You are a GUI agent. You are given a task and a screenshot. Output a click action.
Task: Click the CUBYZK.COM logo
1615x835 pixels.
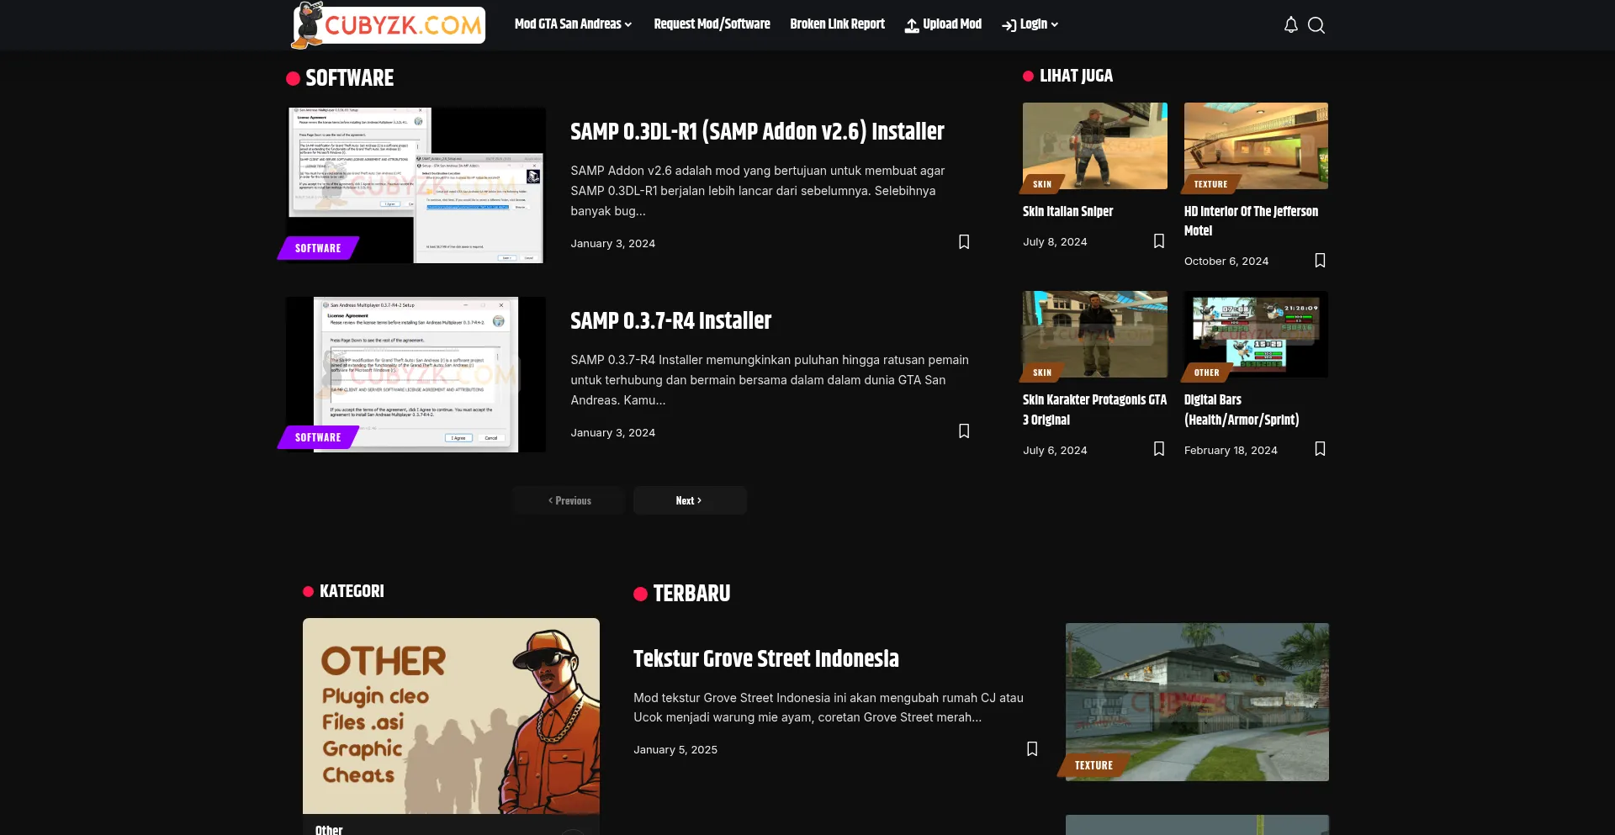(x=388, y=25)
